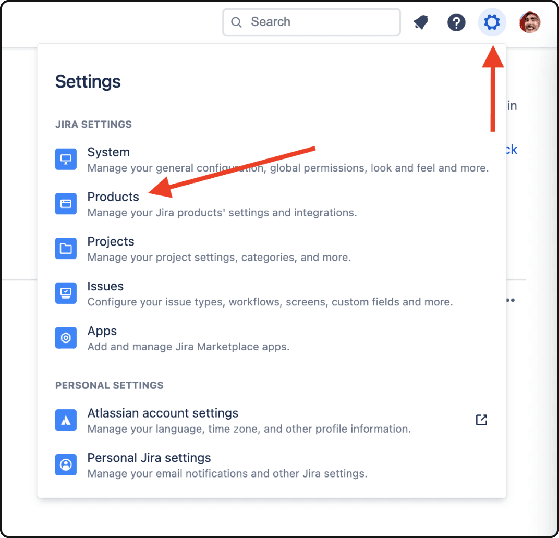Click 'Configure your issue types, workflows' description
Viewport: 559px width, 538px height.
coord(270,302)
